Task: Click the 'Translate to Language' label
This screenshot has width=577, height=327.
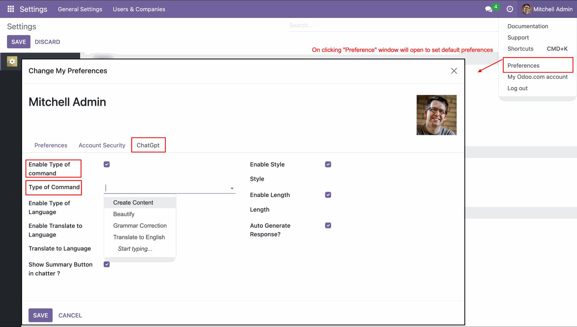Action: (60, 248)
